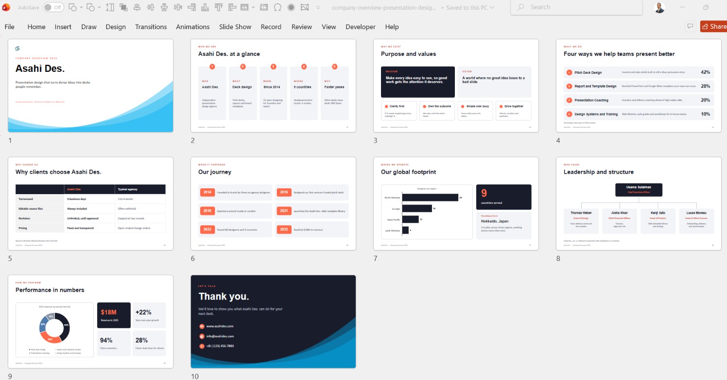Click the overlapping squares arrange icon
This screenshot has height=380, width=727.
pyautogui.click(x=123, y=7)
